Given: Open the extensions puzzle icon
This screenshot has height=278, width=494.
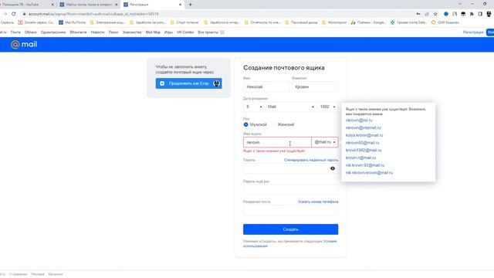Looking at the screenshot, I should click(x=472, y=14).
